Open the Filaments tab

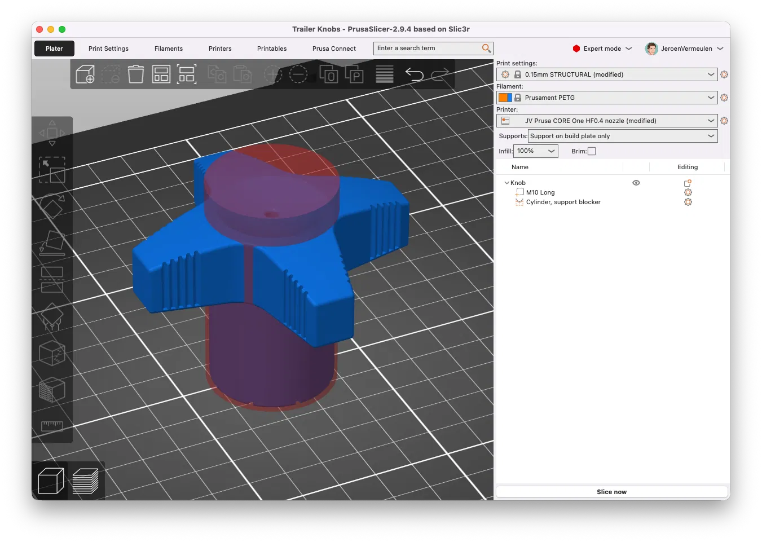(x=169, y=49)
